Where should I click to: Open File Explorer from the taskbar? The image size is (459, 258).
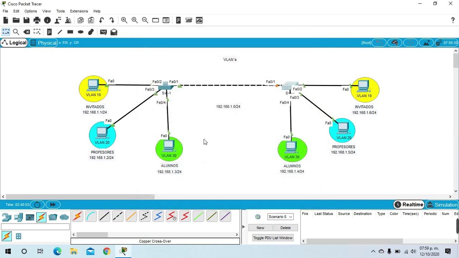tap(74, 252)
